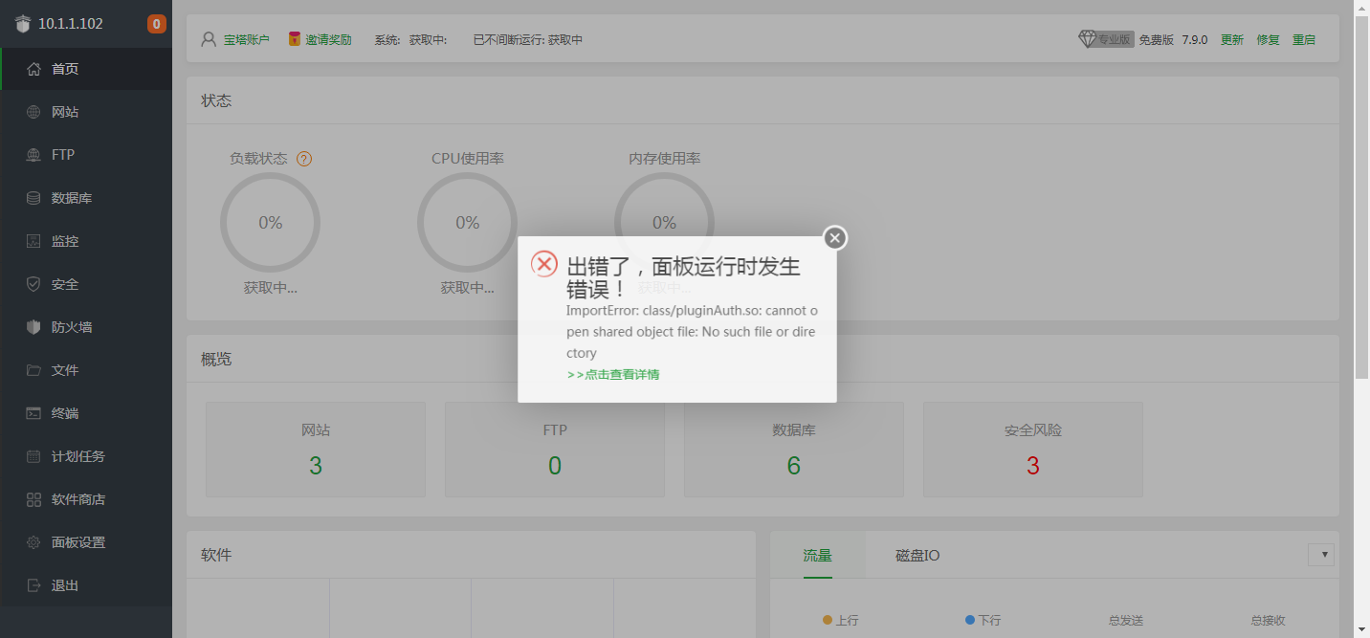Open the 数据库 database section
Screen dimensions: 1370x638
click(86, 198)
